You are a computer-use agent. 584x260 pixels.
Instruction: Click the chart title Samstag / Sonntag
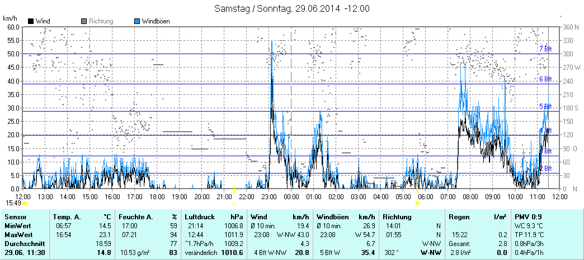point(291,9)
